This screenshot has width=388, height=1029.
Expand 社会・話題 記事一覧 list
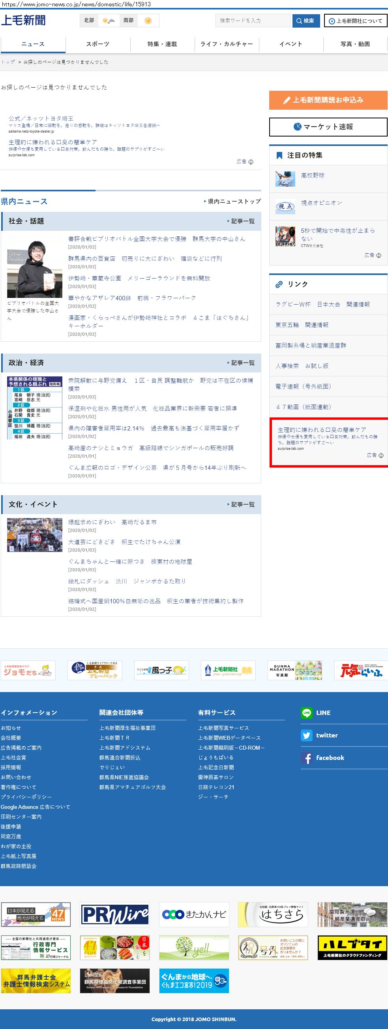coord(241,221)
